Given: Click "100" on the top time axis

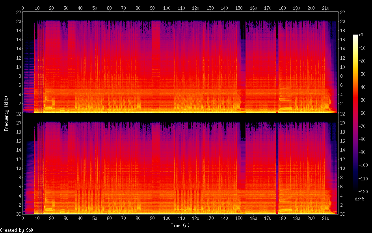Looking at the screenshot, I should coord(167,8).
